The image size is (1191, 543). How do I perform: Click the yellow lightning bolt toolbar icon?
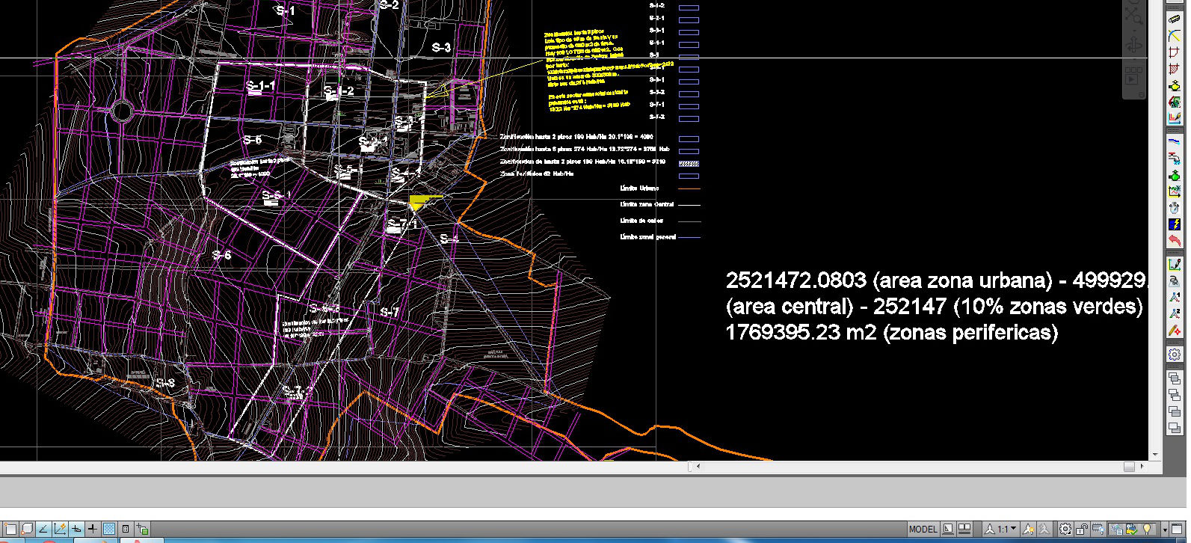point(1175,224)
